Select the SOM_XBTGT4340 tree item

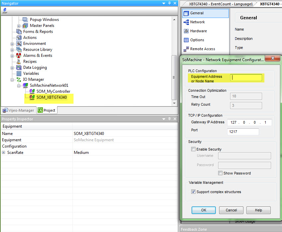coord(52,97)
